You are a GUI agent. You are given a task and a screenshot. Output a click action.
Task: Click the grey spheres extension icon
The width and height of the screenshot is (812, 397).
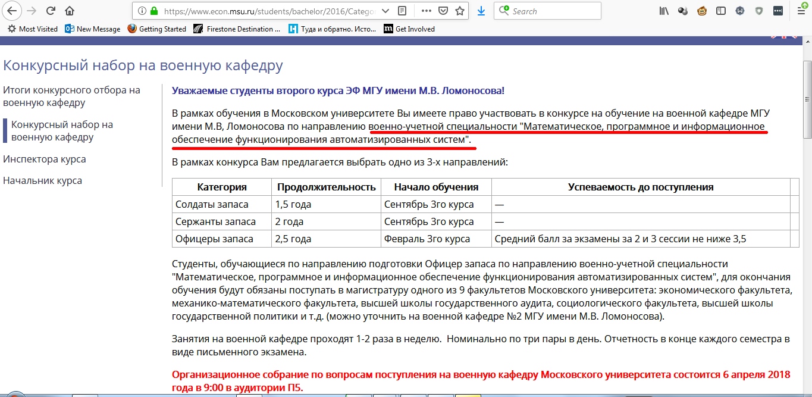[x=684, y=11]
